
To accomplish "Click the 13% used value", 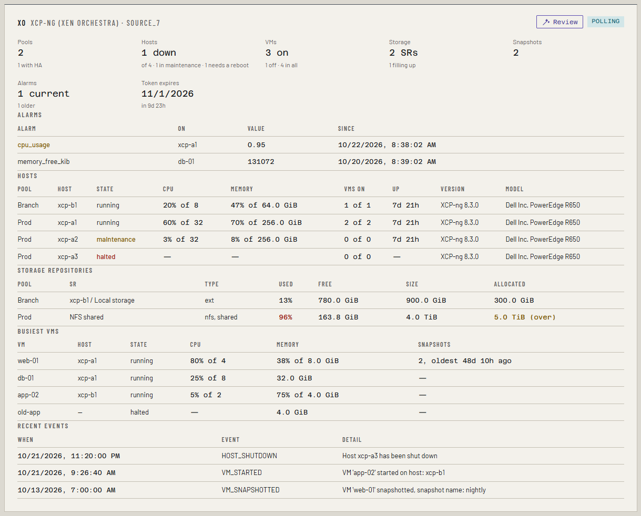I will (286, 301).
